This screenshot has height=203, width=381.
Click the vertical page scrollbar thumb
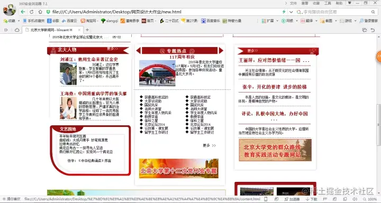(x=378, y=125)
